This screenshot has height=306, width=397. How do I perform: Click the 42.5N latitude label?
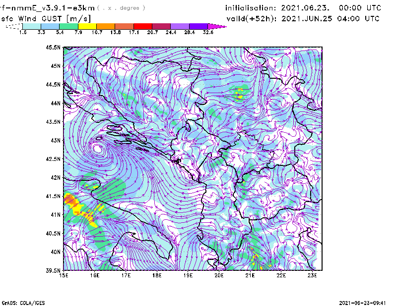pyautogui.click(x=53, y=159)
